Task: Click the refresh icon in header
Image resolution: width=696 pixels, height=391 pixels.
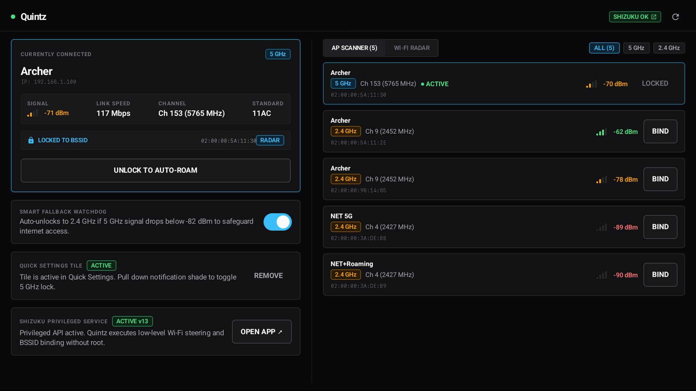Action: pos(675,17)
